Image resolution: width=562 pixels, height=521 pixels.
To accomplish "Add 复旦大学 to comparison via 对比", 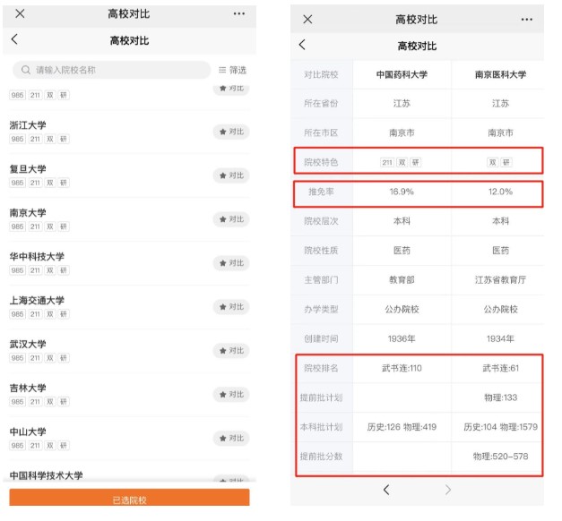I will (231, 175).
